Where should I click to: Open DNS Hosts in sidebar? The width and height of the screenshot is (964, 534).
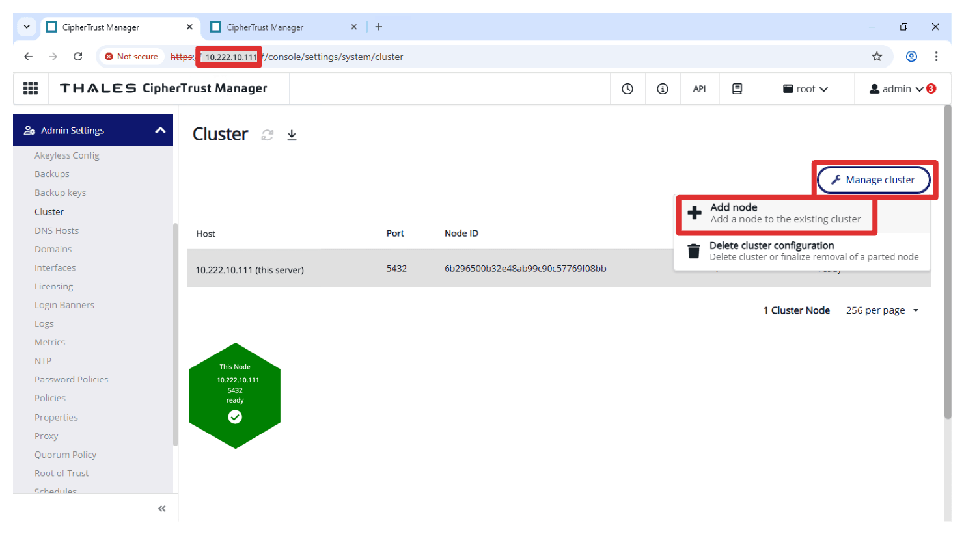point(57,231)
